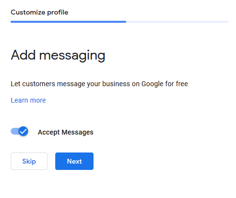Click the word Messages beside the toggle
This screenshot has height=198, width=236.
tap(78, 132)
